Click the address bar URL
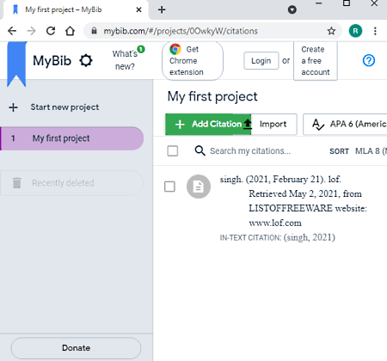This screenshot has height=361, width=387. [x=181, y=31]
